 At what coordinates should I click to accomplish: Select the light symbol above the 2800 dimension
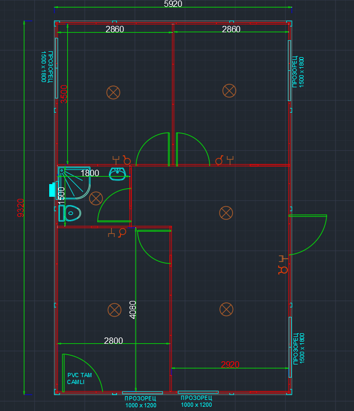pos(114,310)
